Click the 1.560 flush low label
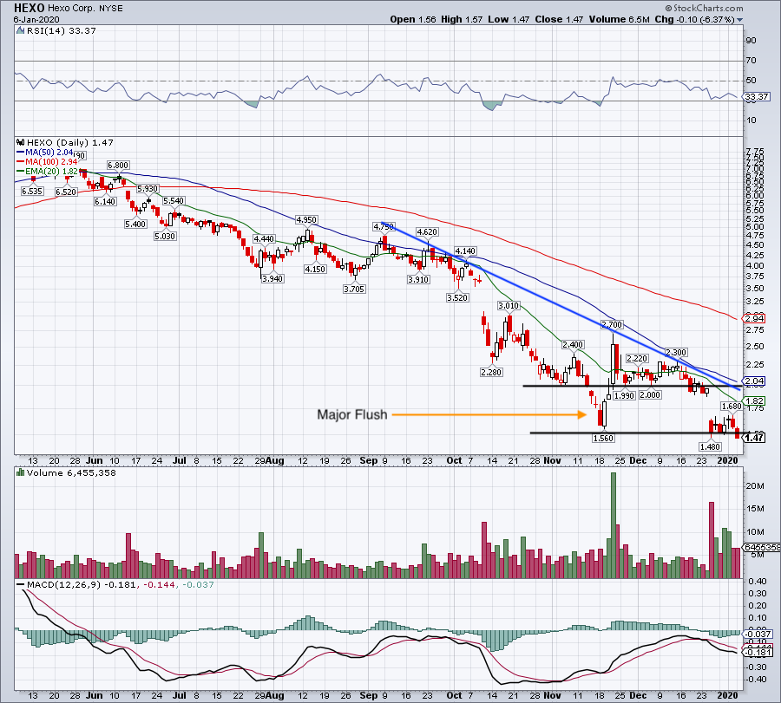Image resolution: width=781 pixels, height=703 pixels. tap(603, 438)
